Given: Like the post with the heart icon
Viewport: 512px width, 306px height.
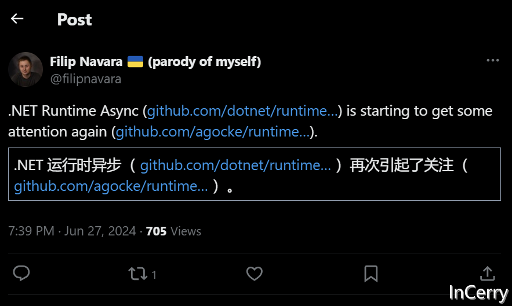Looking at the screenshot, I should (255, 274).
